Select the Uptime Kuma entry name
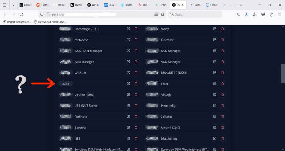285x151 pixels. [84, 95]
